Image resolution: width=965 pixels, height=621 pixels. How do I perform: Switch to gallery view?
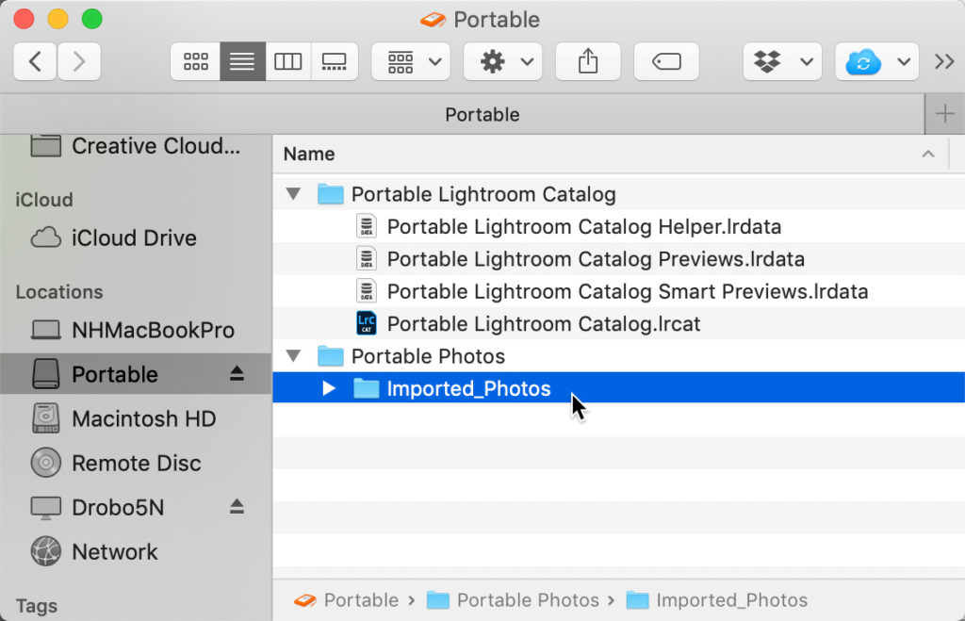coord(335,61)
